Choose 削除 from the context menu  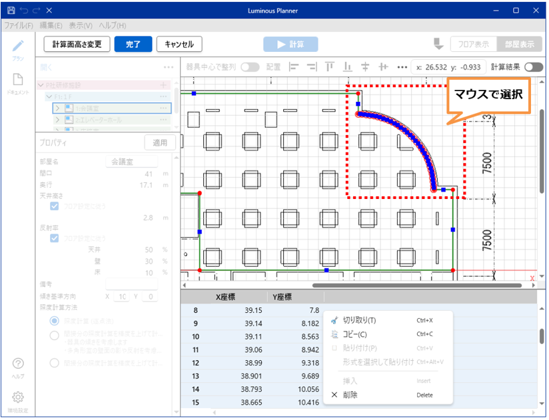[x=350, y=395]
